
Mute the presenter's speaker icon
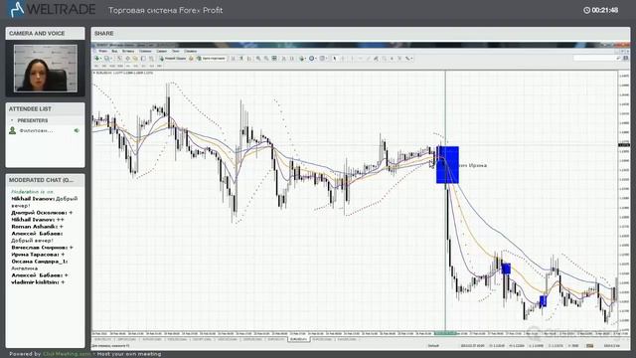click(77, 130)
